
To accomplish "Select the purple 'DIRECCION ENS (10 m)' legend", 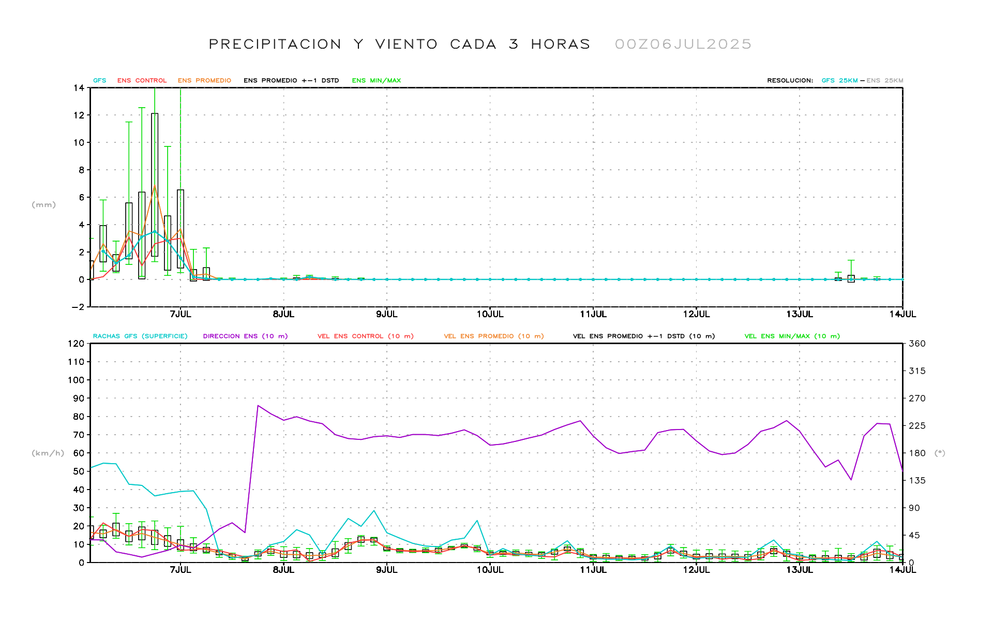I will point(245,336).
